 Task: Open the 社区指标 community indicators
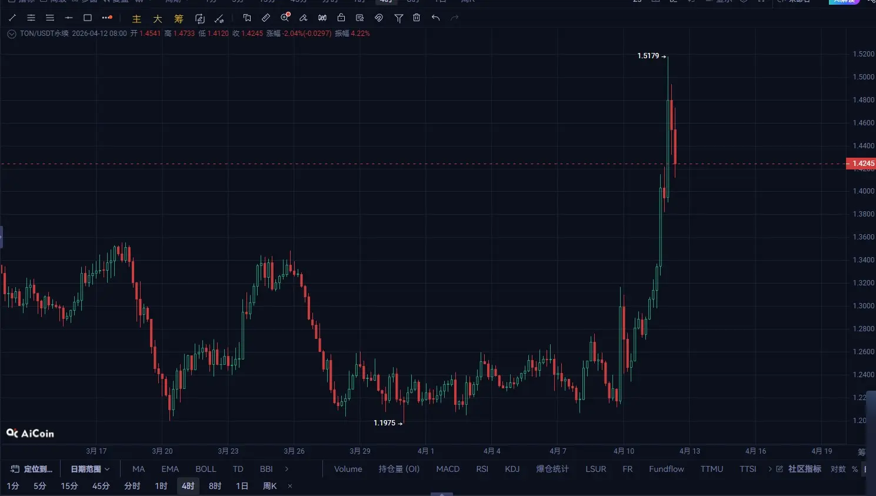tap(799, 469)
